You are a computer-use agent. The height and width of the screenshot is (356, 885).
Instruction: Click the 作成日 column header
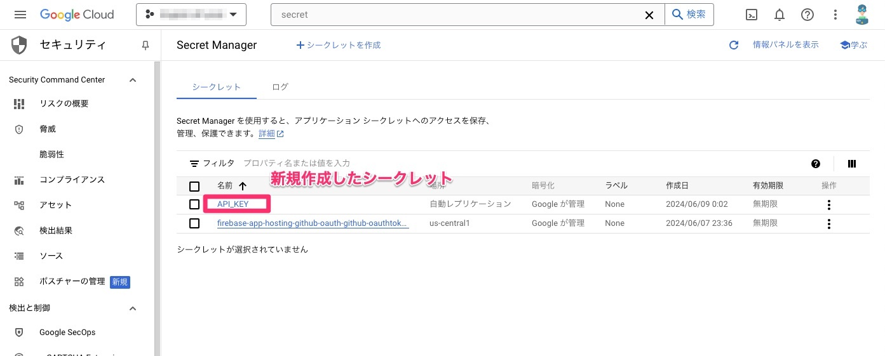click(677, 185)
